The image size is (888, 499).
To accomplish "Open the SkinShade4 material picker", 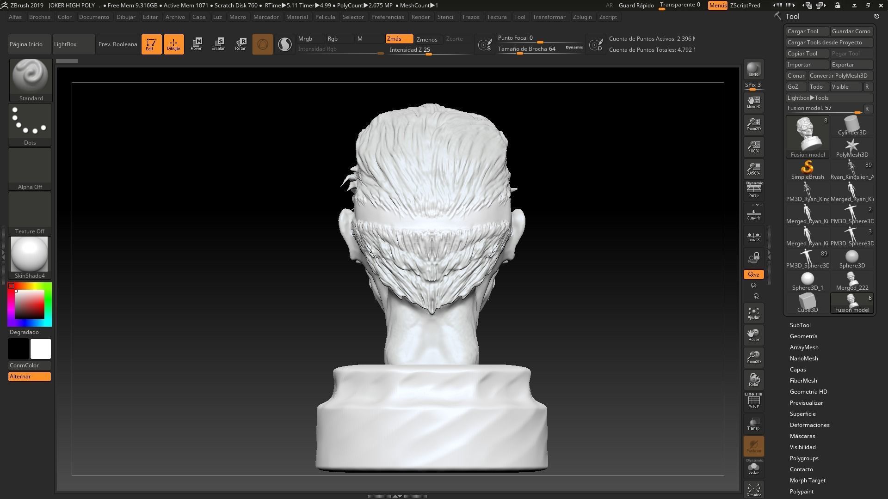I will click(x=30, y=258).
